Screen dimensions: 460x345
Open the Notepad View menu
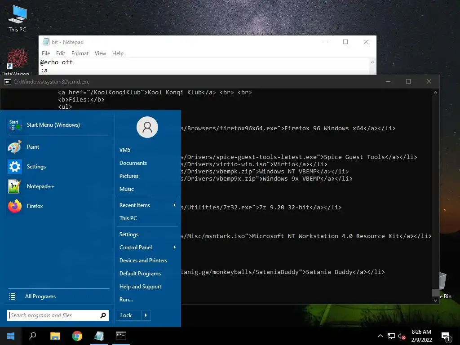pos(100,53)
